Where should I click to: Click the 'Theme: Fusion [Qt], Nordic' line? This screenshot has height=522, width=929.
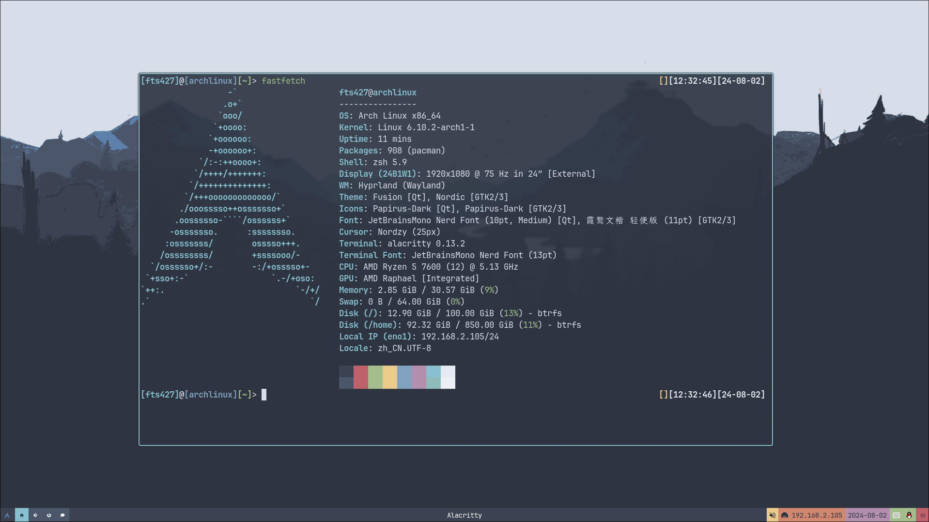pyautogui.click(x=424, y=197)
